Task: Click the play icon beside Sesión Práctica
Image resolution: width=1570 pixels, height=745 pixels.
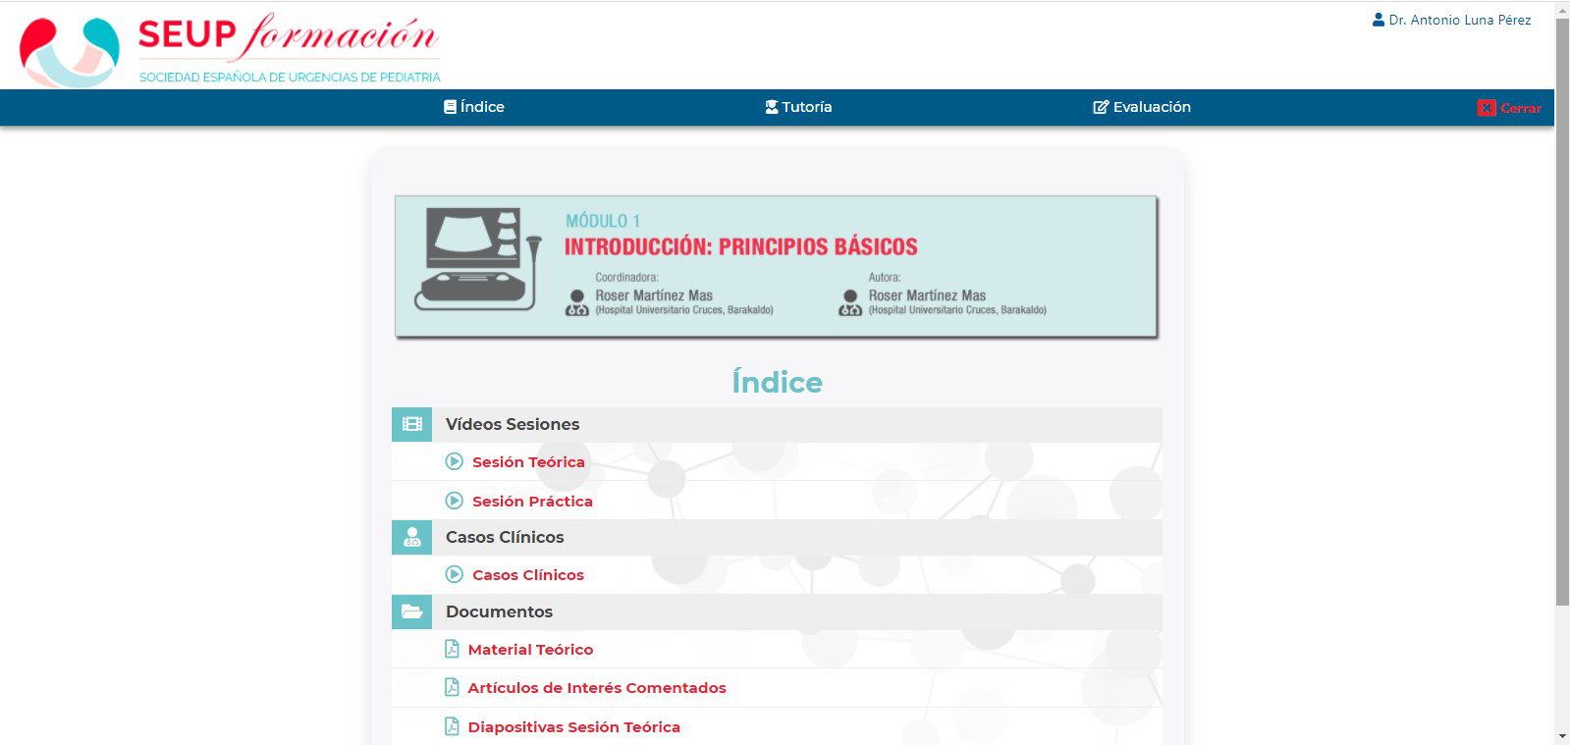Action: point(454,501)
